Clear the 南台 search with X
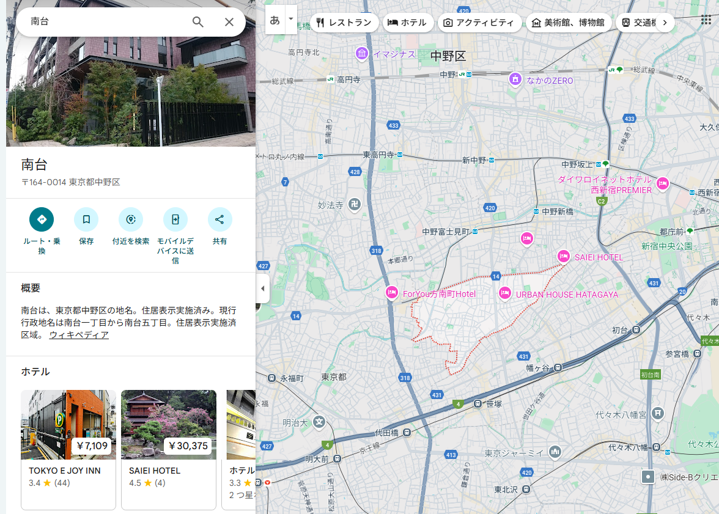The width and height of the screenshot is (719, 514). click(229, 21)
